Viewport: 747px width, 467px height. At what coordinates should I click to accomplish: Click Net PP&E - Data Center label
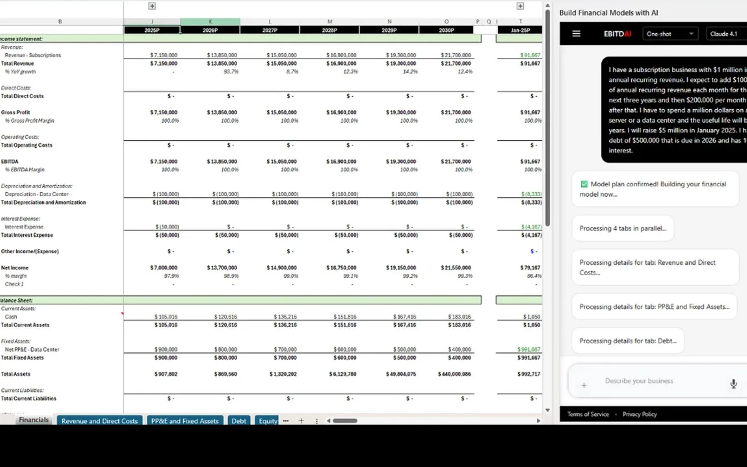coord(32,349)
